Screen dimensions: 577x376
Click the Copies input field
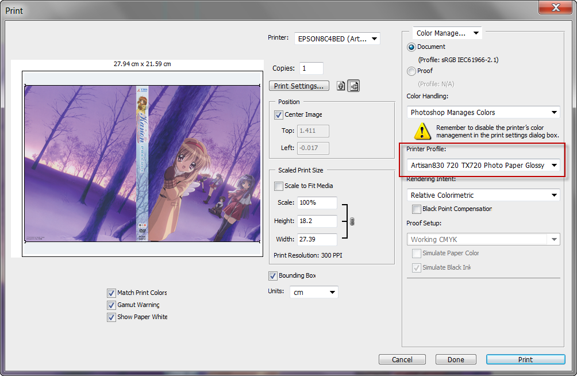[311, 68]
